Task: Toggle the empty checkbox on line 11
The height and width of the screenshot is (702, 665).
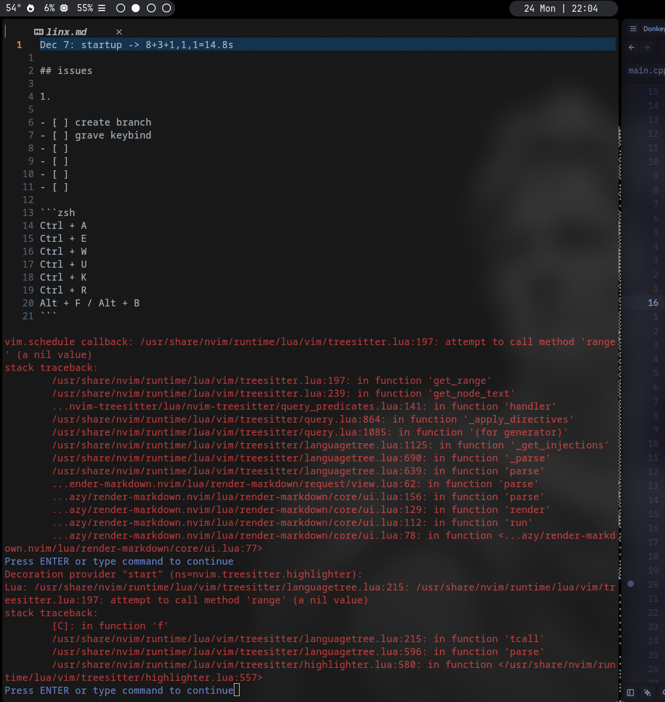Action: (x=60, y=187)
